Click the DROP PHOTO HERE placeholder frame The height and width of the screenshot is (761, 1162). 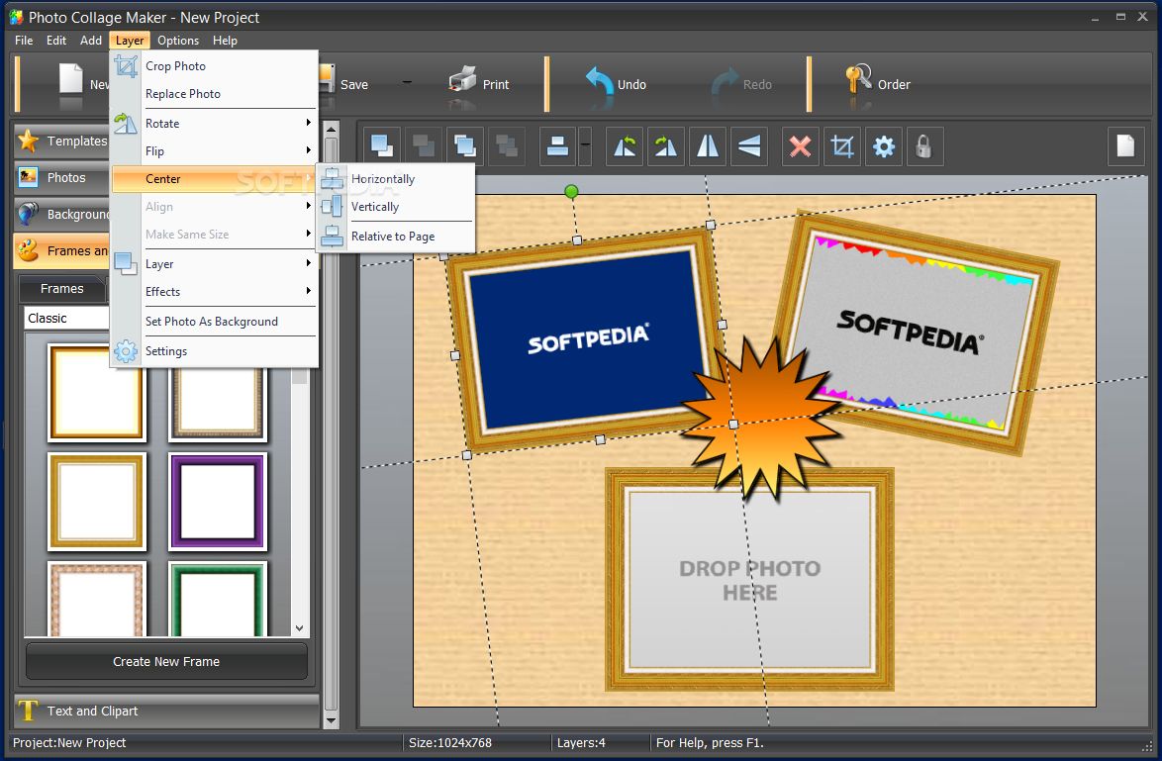point(749,580)
